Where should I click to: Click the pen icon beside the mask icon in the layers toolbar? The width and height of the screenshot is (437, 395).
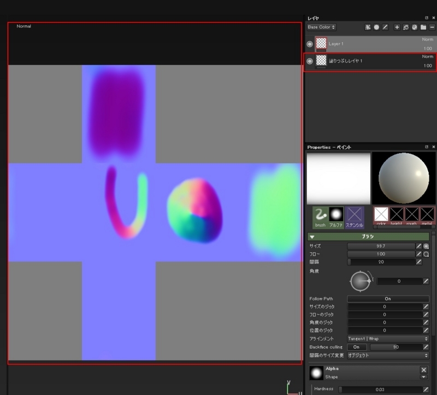[385, 27]
